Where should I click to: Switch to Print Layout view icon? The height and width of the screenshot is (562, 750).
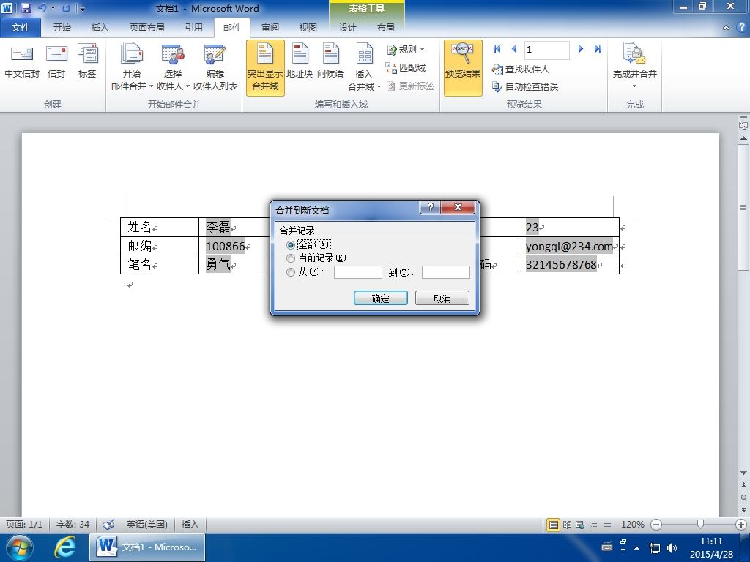coord(554,525)
